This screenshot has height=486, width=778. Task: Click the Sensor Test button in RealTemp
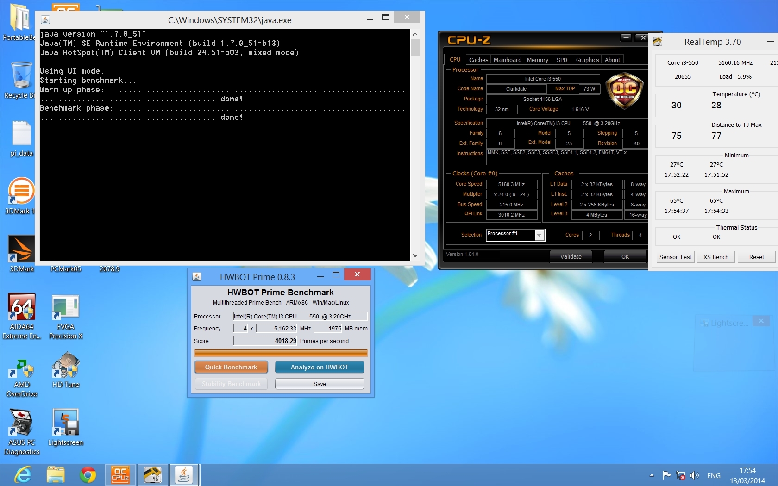675,257
